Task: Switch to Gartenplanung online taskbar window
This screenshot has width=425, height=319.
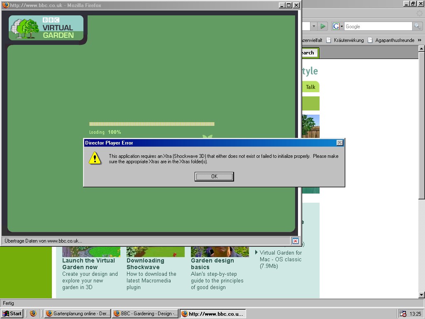Action: 78,314
